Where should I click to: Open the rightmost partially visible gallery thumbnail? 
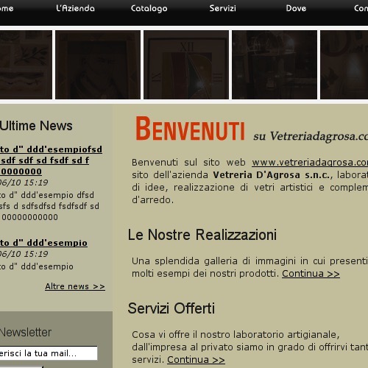point(344,65)
